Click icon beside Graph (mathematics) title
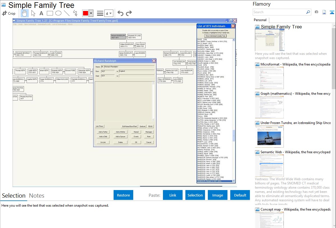 click(x=257, y=94)
